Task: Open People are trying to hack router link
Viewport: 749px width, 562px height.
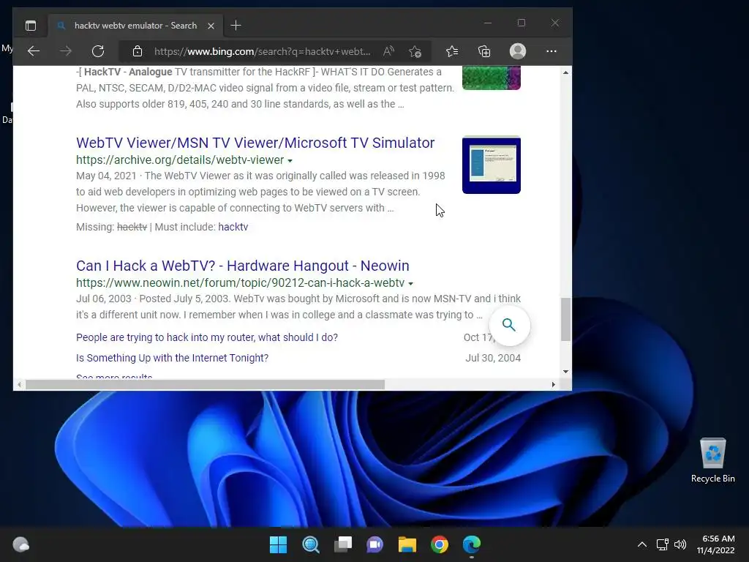Action: tap(207, 337)
